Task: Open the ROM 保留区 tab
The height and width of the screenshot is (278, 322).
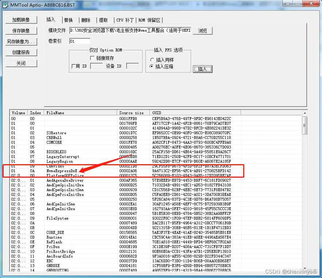Action: point(150,20)
